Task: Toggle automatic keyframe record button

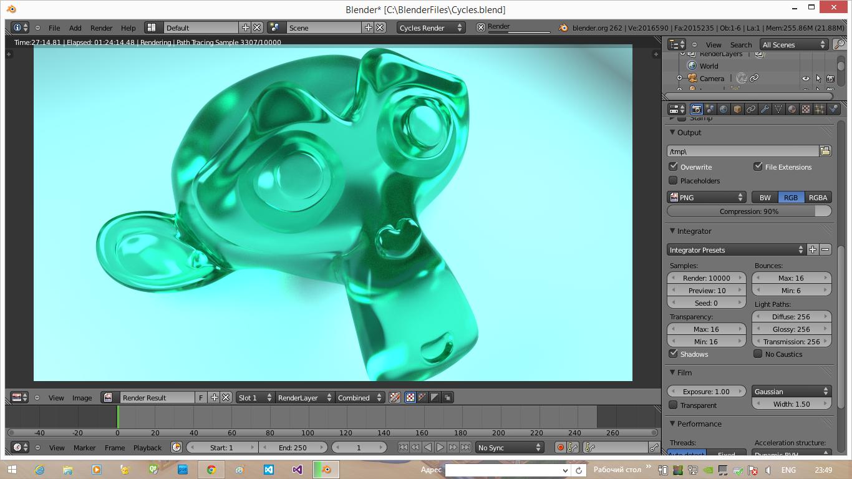Action: 560,447
